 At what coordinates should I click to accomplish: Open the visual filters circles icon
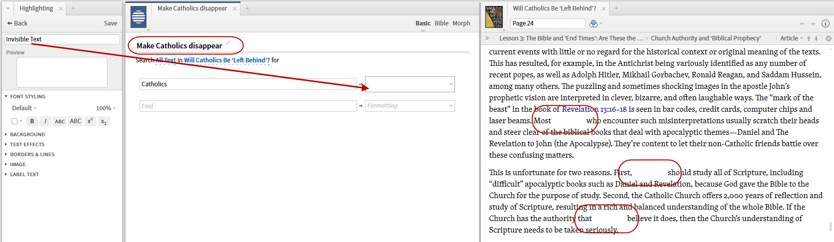click(x=593, y=23)
